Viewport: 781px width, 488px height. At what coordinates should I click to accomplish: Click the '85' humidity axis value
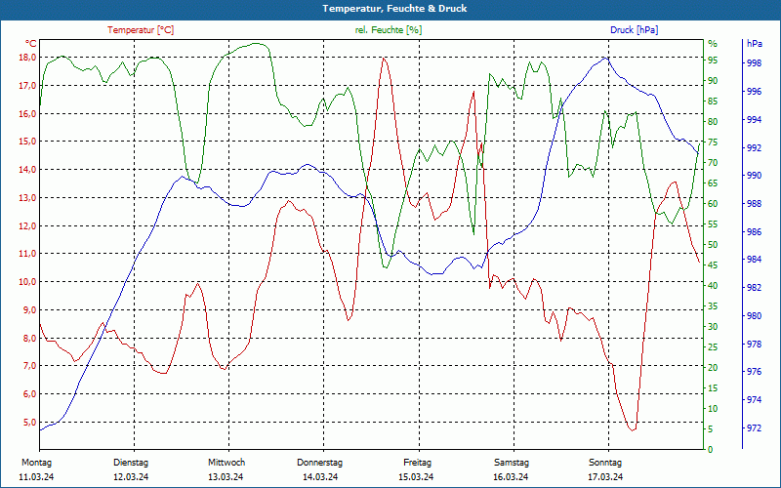713,102
